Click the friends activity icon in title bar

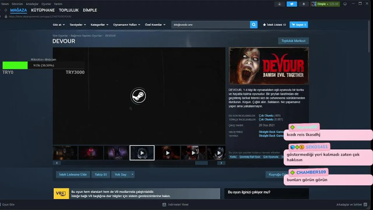pyautogui.click(x=280, y=4)
